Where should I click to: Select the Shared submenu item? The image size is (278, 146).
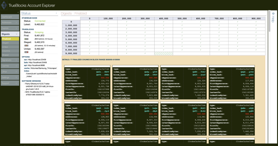click(x=10, y=55)
